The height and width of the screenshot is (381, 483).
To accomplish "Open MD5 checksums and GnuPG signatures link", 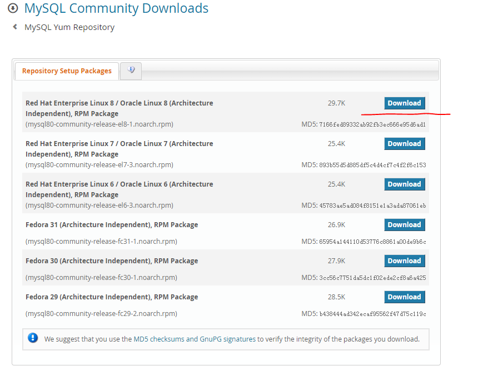I will (195, 339).
